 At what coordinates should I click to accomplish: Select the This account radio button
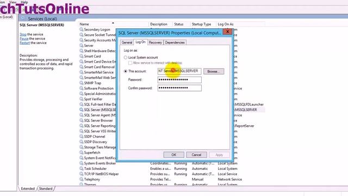coord(126,71)
